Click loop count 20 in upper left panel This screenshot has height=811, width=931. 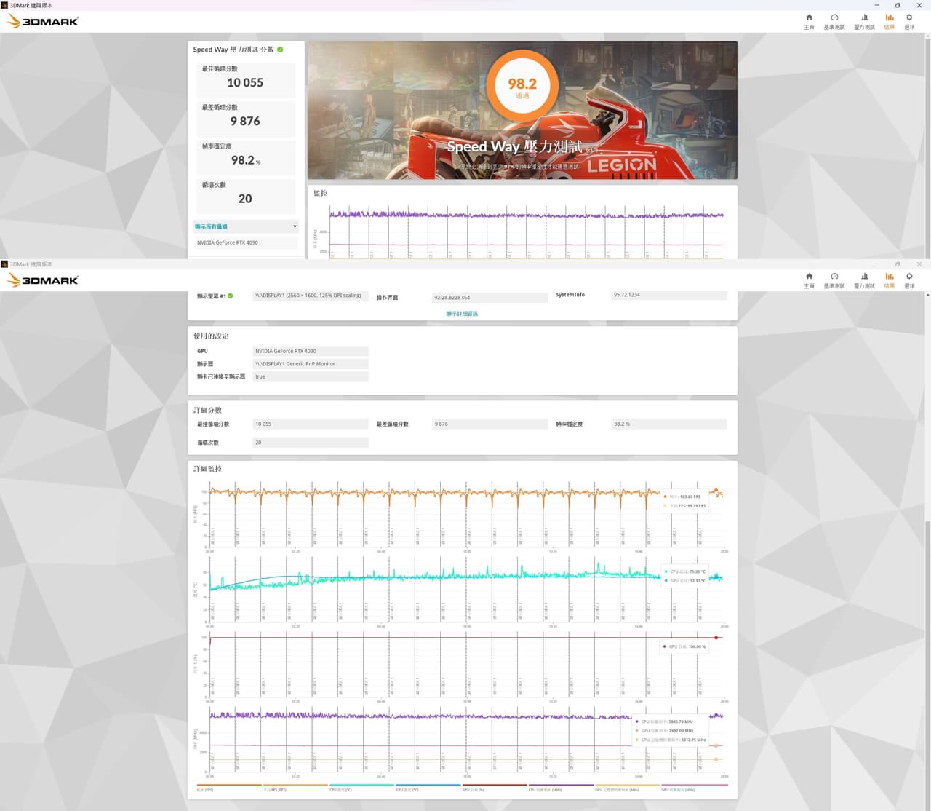tap(245, 199)
